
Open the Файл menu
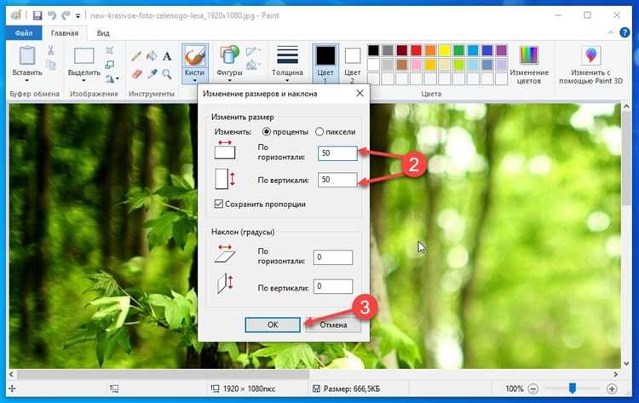pyautogui.click(x=24, y=32)
